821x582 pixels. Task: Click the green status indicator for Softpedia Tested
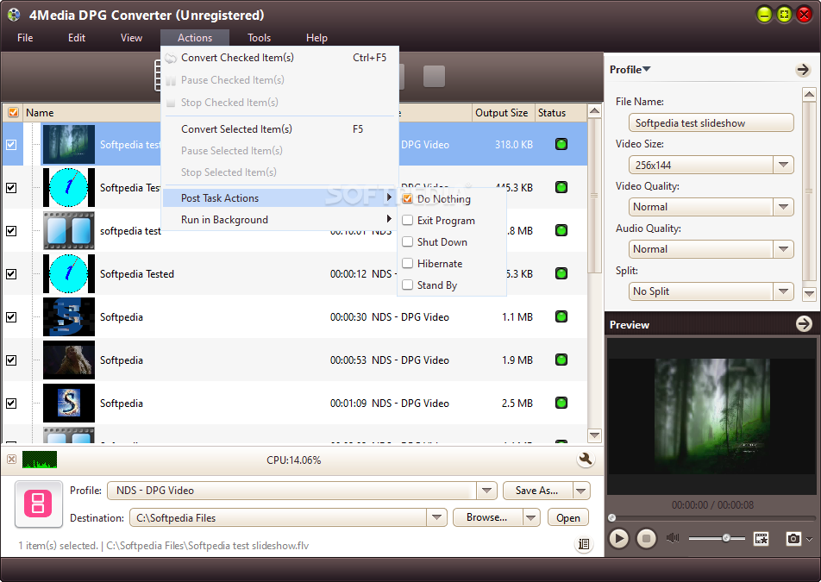click(561, 273)
